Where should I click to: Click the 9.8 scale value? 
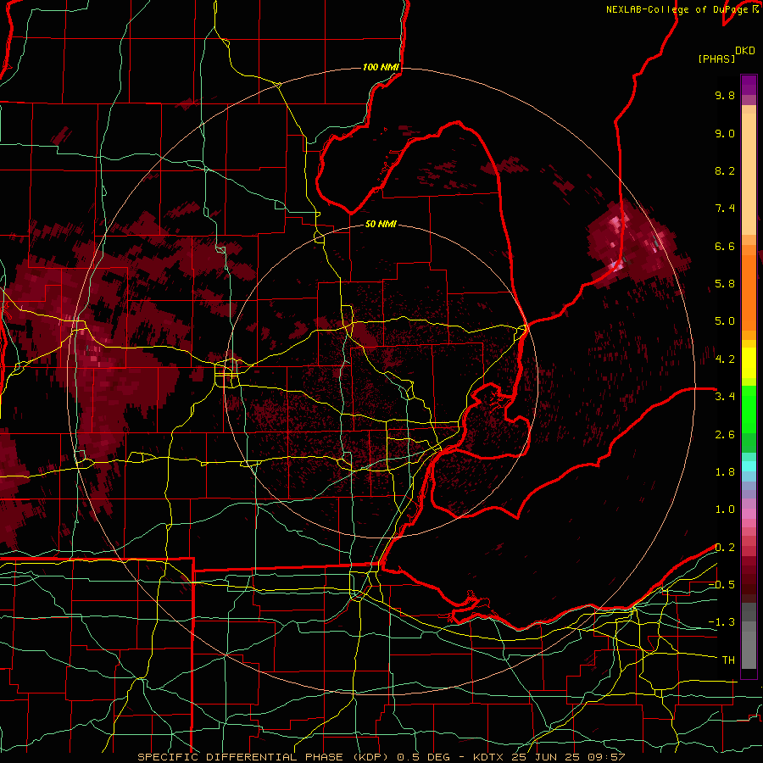click(x=725, y=95)
